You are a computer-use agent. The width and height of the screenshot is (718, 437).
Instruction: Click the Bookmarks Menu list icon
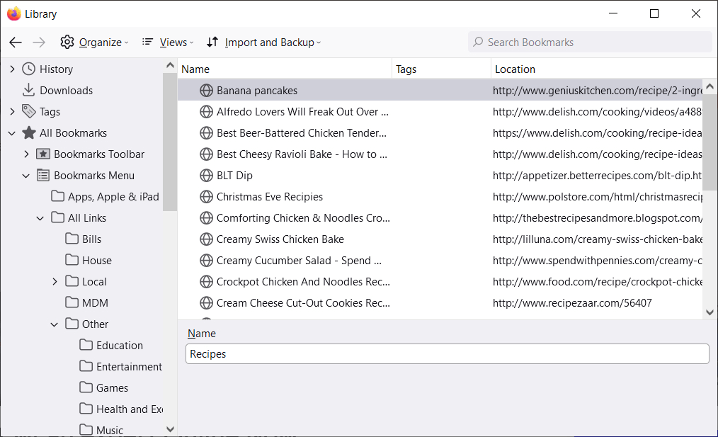click(42, 176)
